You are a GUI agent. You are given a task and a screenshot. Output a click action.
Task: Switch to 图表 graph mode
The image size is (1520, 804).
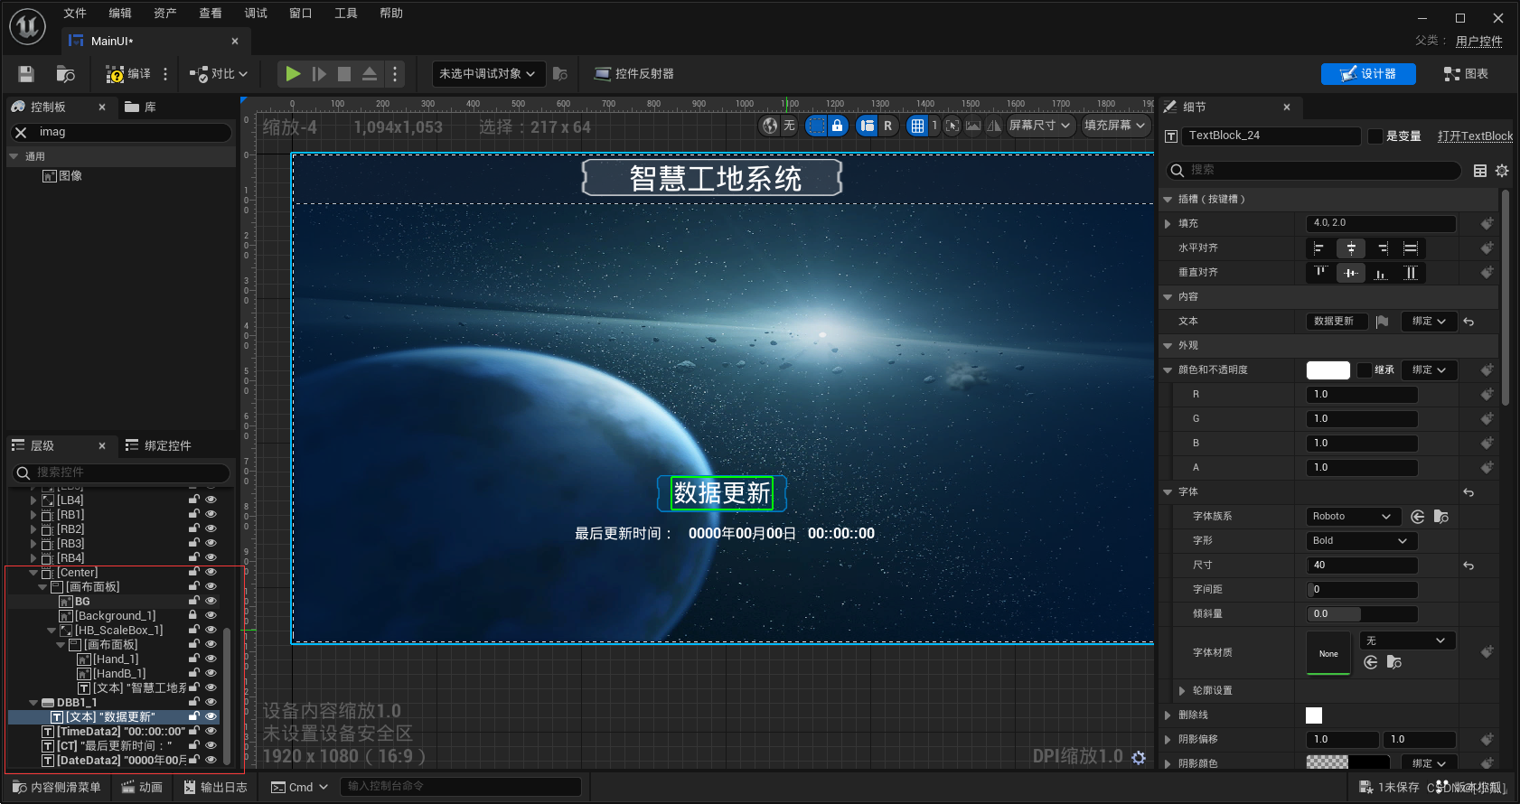1466,74
